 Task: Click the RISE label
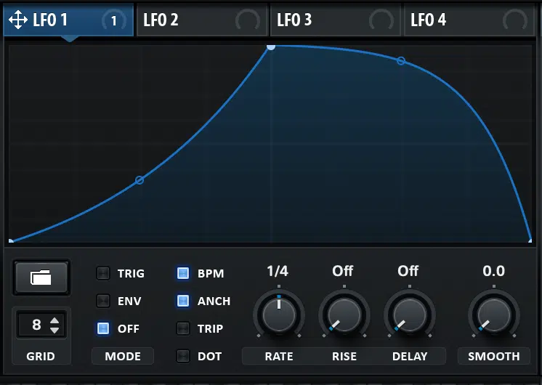[x=344, y=357]
